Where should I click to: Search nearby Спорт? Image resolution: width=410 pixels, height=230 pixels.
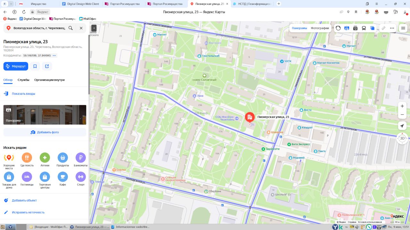click(81, 179)
